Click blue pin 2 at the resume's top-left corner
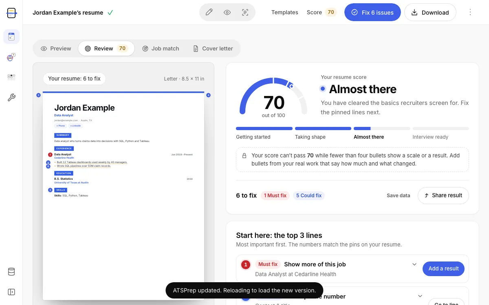The width and height of the screenshot is (489, 305). click(38, 95)
